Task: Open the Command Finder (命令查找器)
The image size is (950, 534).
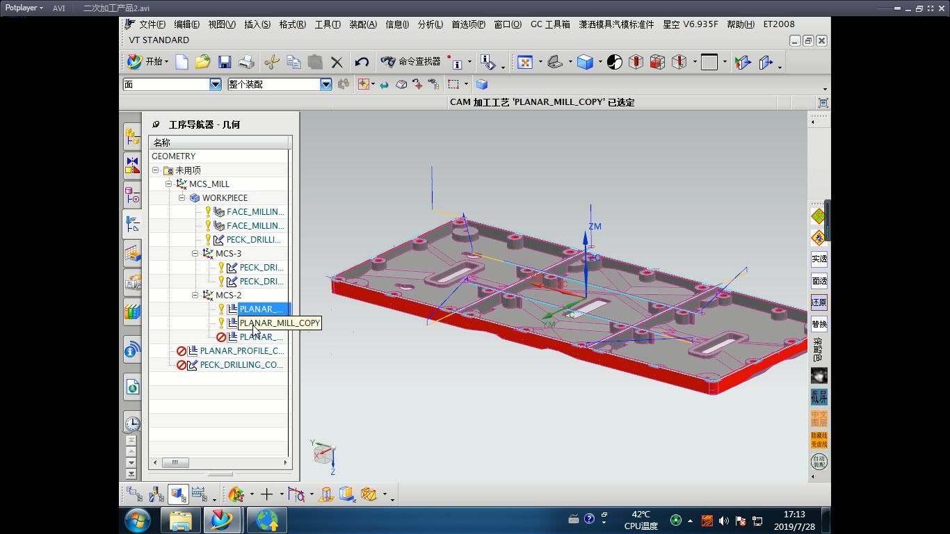Action: tap(411, 62)
